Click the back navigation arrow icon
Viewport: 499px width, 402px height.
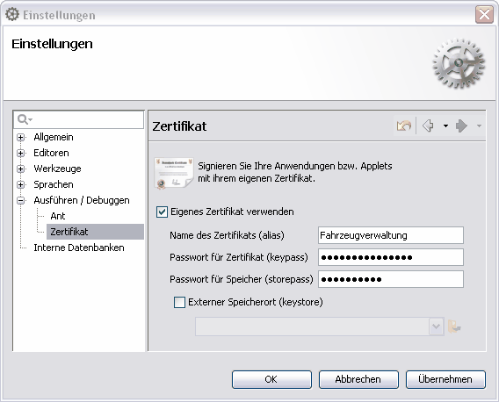click(428, 126)
